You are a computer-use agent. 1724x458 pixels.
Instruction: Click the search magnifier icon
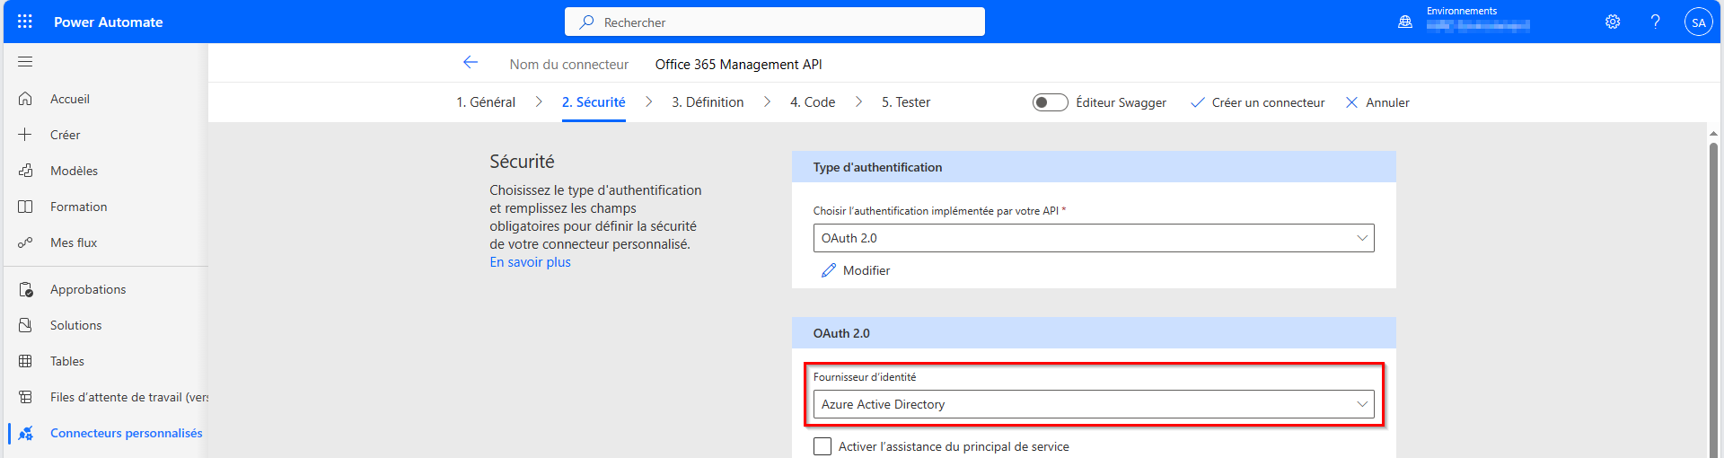[586, 22]
